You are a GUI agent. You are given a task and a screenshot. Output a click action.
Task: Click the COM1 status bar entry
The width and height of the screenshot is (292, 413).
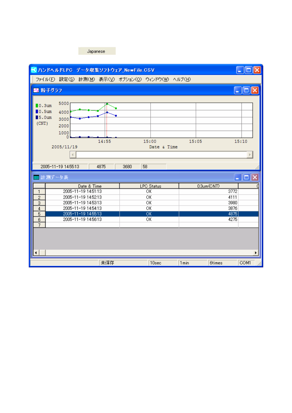[x=246, y=263]
